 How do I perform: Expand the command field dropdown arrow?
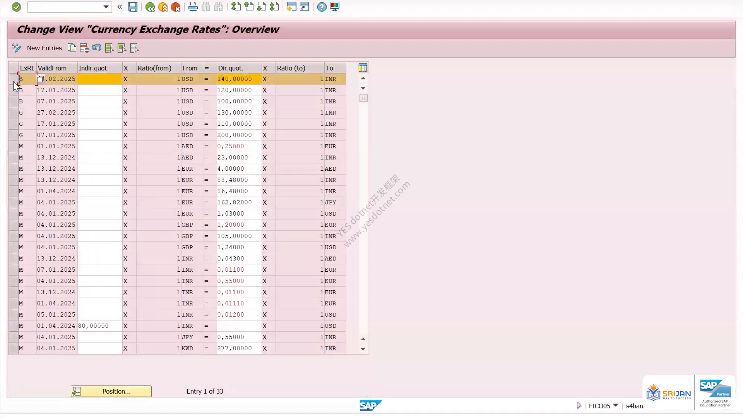tap(106, 7)
